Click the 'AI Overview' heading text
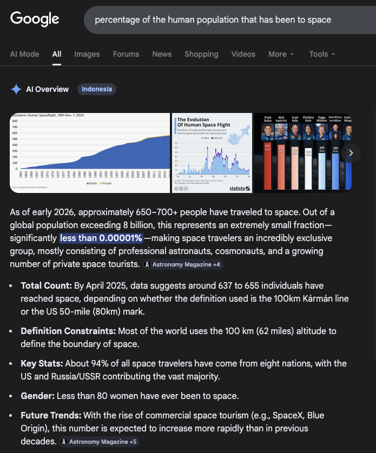376x453 pixels. [x=48, y=89]
